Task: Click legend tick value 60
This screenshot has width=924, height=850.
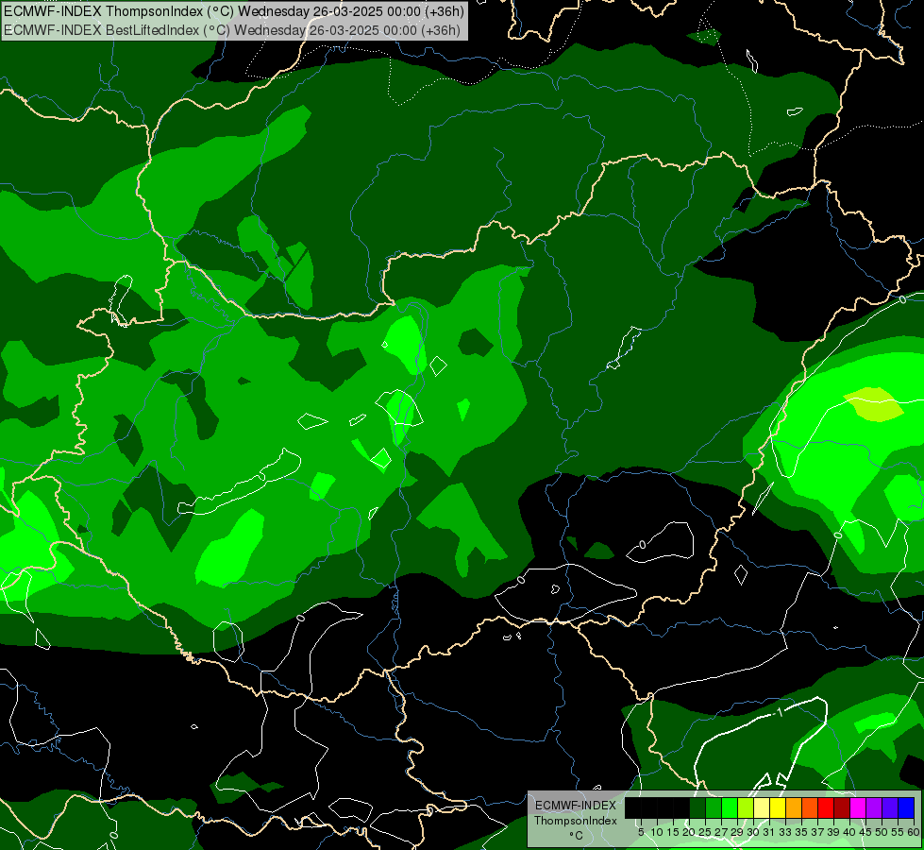Action: (914, 832)
